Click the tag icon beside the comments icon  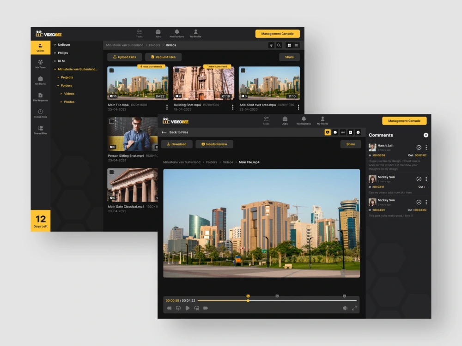click(x=335, y=132)
